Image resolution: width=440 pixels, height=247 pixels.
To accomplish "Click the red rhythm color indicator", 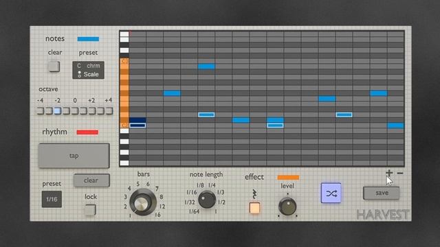I will [87, 132].
